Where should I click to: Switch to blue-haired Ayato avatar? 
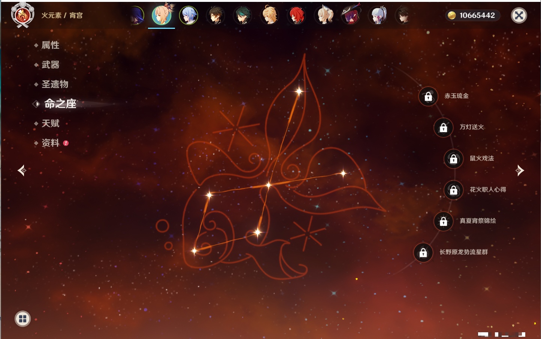pyautogui.click(x=188, y=15)
